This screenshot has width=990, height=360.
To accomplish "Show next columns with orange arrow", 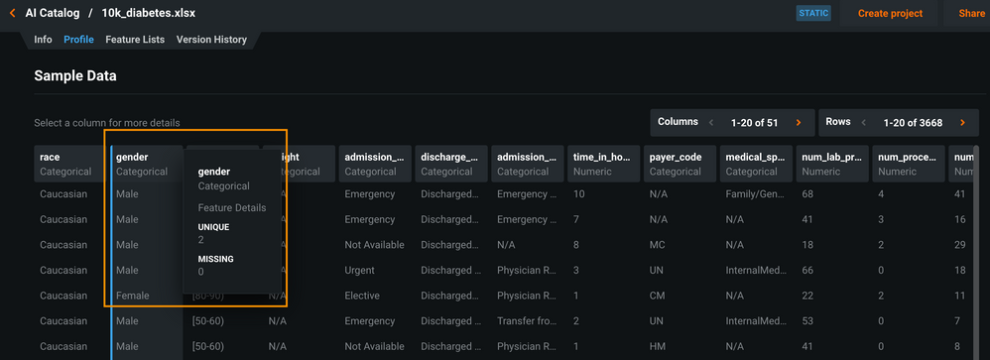I will coord(799,123).
